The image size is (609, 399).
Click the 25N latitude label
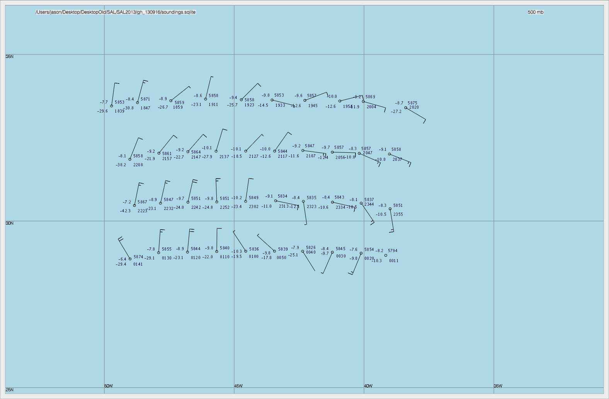tap(10, 390)
